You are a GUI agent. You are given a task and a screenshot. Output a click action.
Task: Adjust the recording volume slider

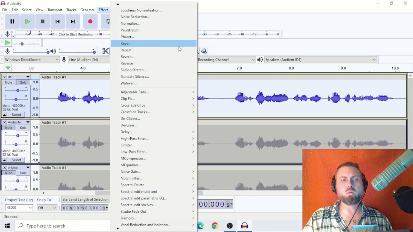(31, 52)
